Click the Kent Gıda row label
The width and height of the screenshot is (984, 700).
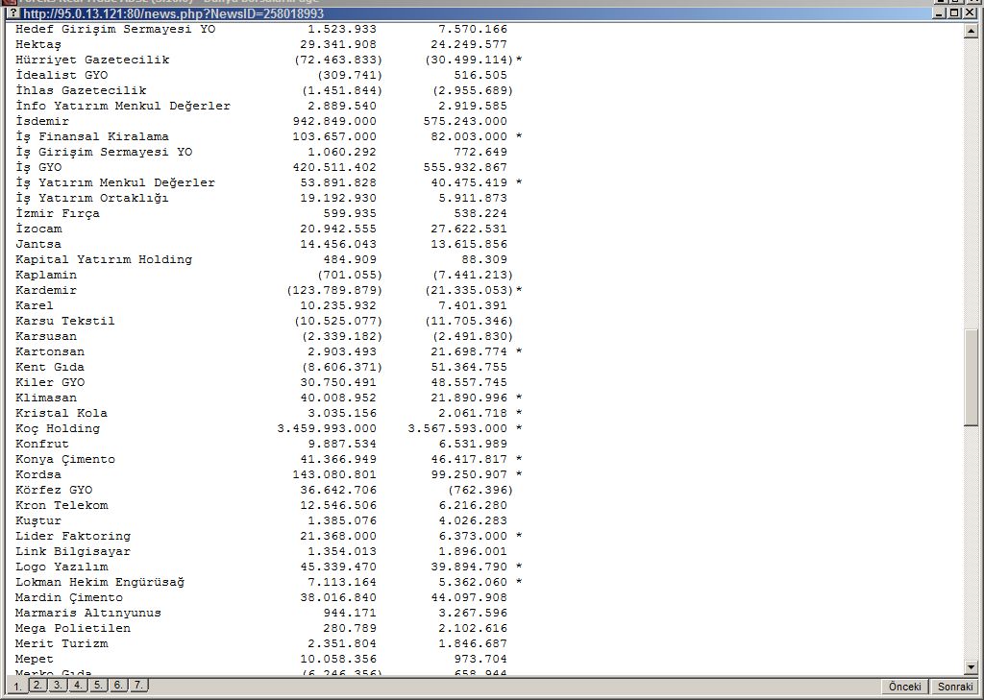50,367
